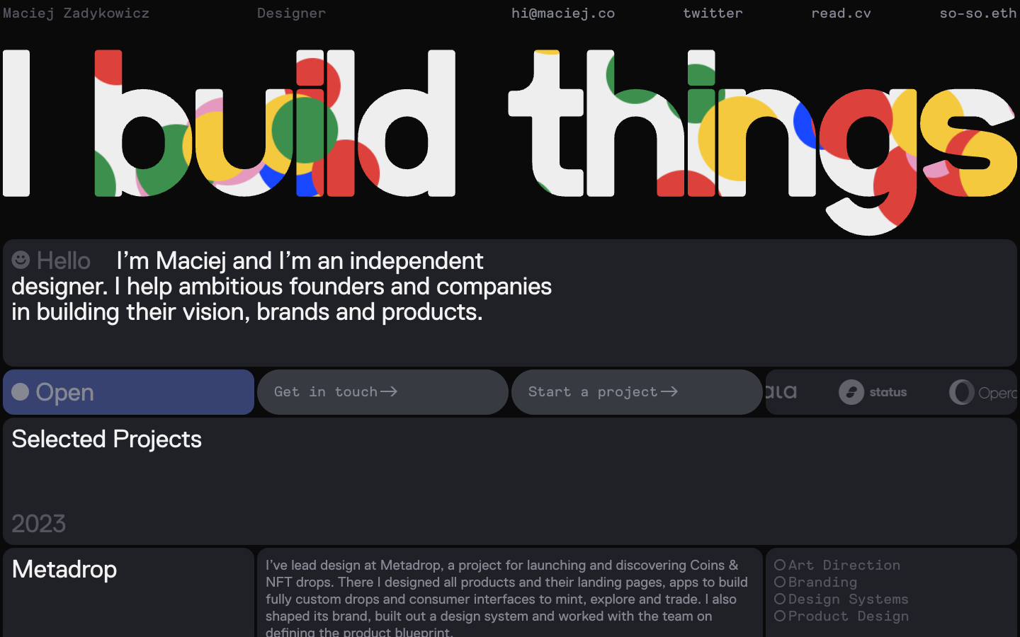Open the Metadrop project title
1020x637 pixels.
[x=64, y=569]
